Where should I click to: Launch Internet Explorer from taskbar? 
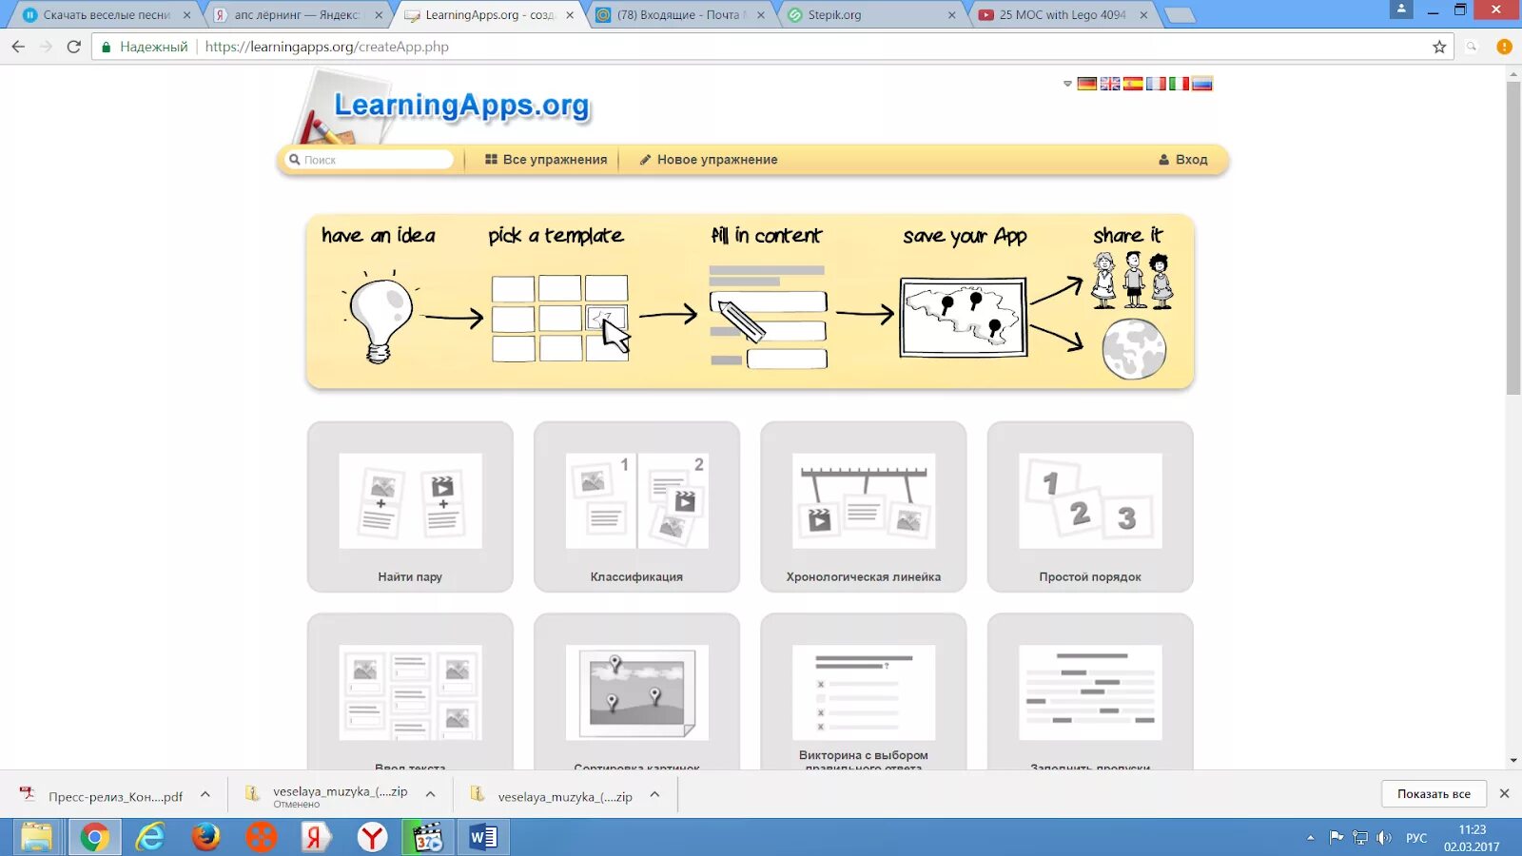pyautogui.click(x=150, y=837)
